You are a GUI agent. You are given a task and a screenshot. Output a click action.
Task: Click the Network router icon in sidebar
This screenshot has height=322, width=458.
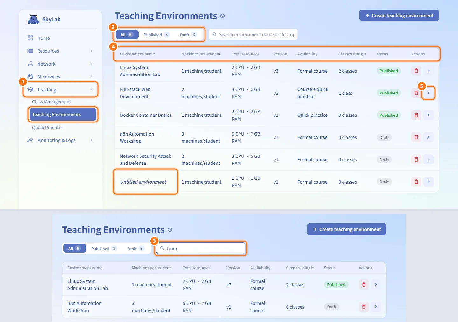point(30,64)
